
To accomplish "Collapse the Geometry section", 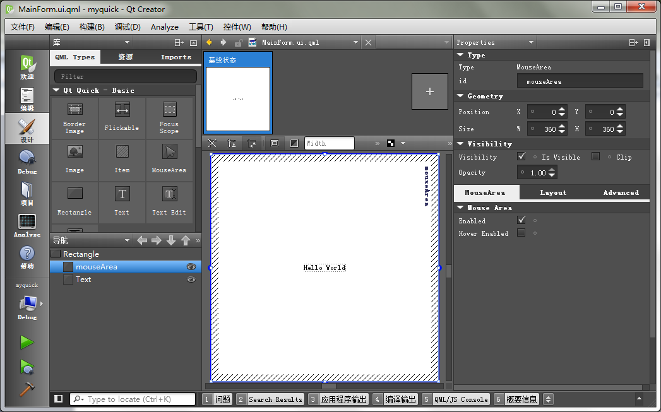I will (x=460, y=97).
